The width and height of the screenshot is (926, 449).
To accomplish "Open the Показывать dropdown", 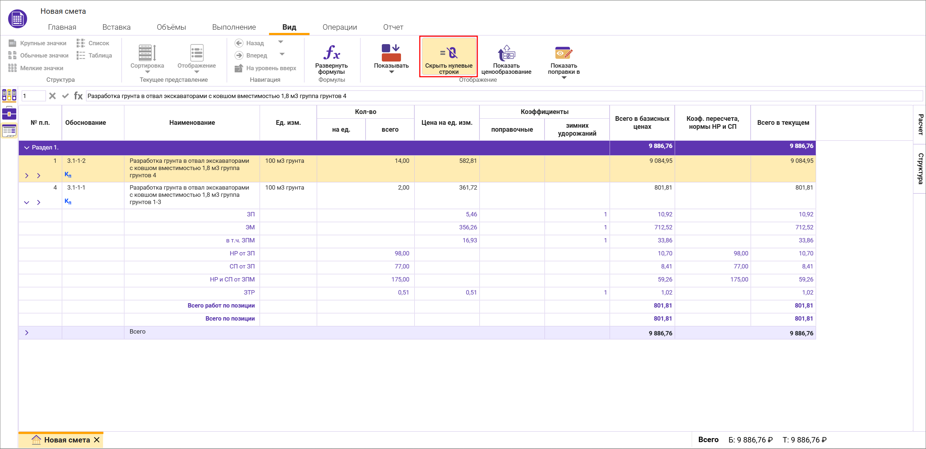I will click(391, 72).
